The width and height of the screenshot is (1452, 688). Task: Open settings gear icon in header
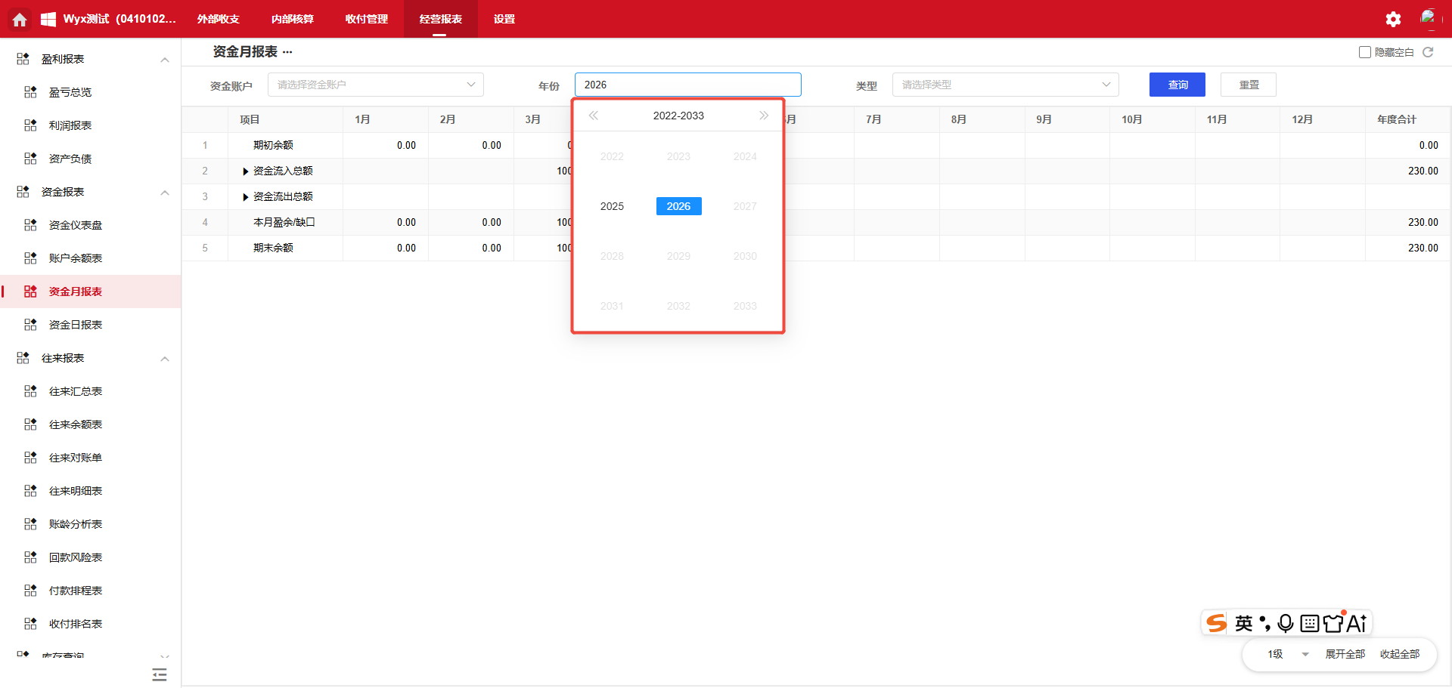click(1393, 19)
